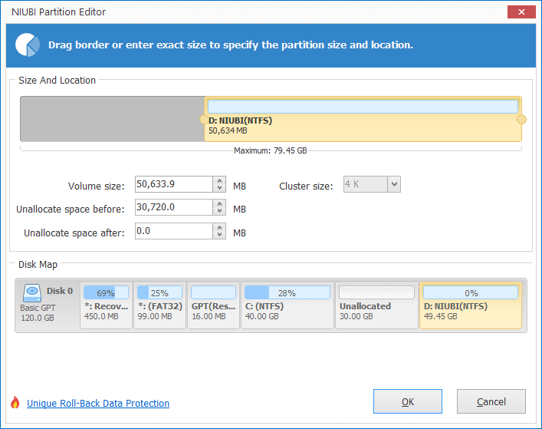Viewport: 542px width, 429px height.
Task: Click the Disk 0 drive icon
Action: [x=32, y=293]
